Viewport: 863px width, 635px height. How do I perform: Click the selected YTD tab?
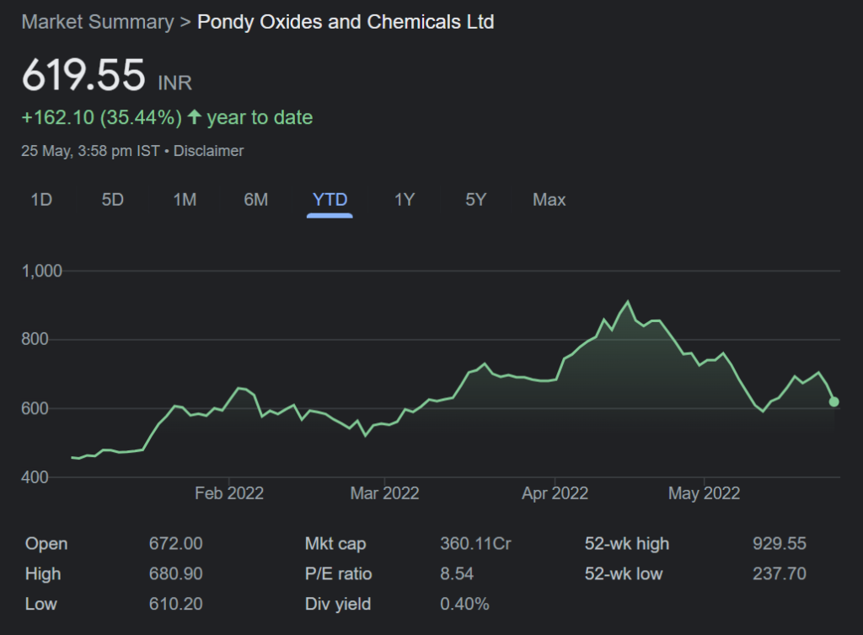(330, 200)
